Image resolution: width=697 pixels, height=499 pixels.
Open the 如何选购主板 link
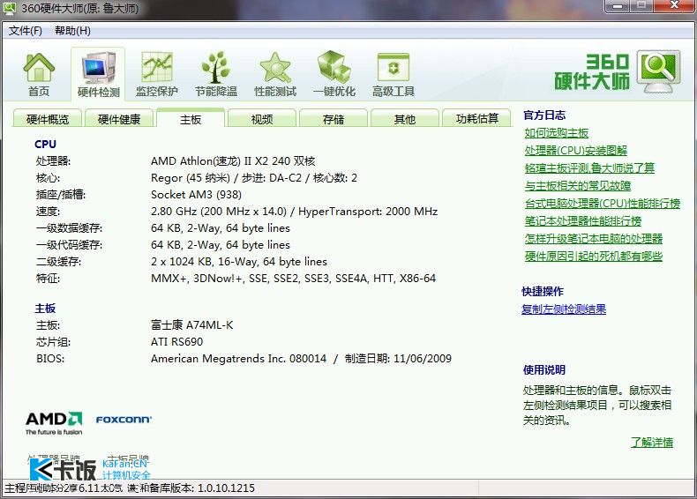pos(556,133)
